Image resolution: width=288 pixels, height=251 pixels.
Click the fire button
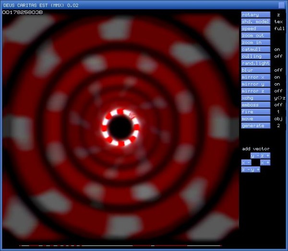tap(255, 112)
